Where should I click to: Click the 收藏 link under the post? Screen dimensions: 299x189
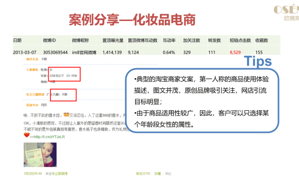(157, 174)
